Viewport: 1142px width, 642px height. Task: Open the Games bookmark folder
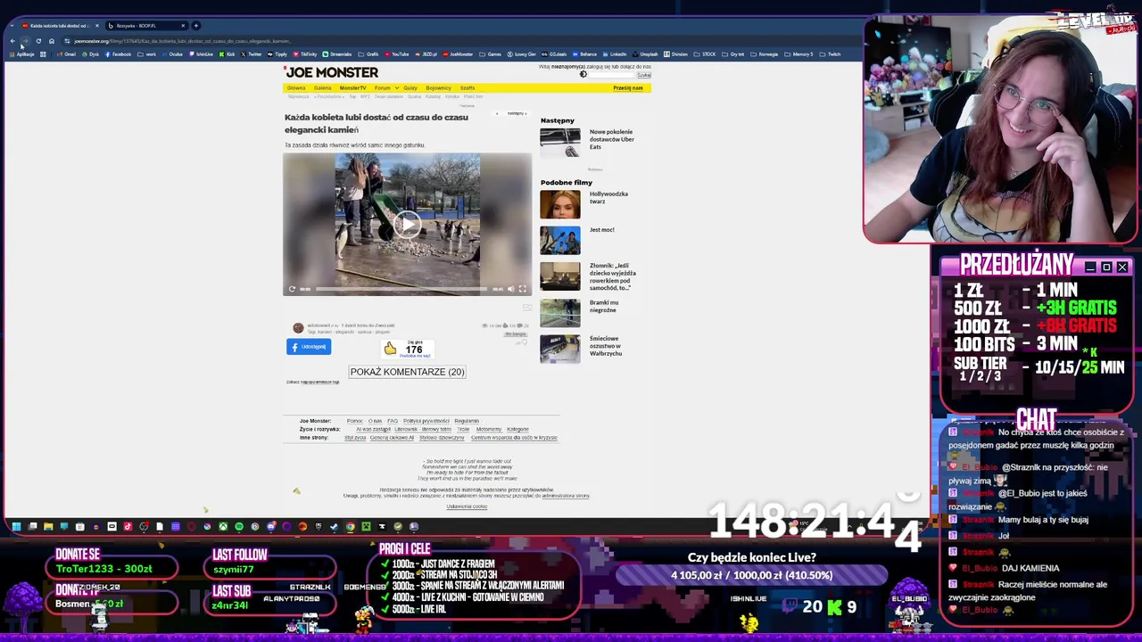(x=491, y=54)
